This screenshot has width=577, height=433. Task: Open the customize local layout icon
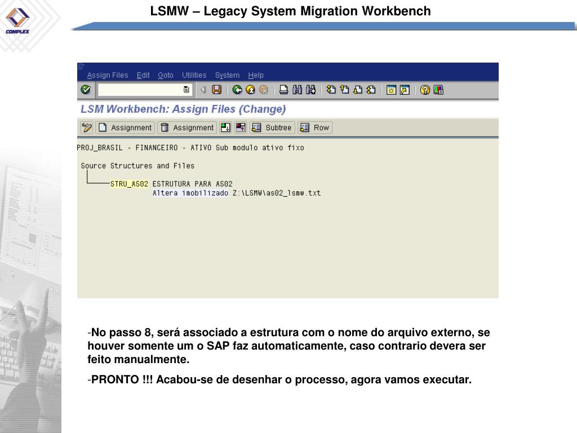point(438,90)
